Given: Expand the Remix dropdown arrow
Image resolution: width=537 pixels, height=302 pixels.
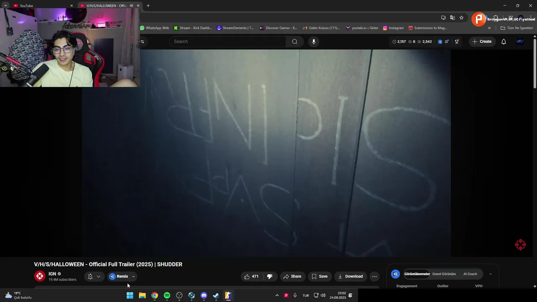Looking at the screenshot, I should tap(133, 276).
